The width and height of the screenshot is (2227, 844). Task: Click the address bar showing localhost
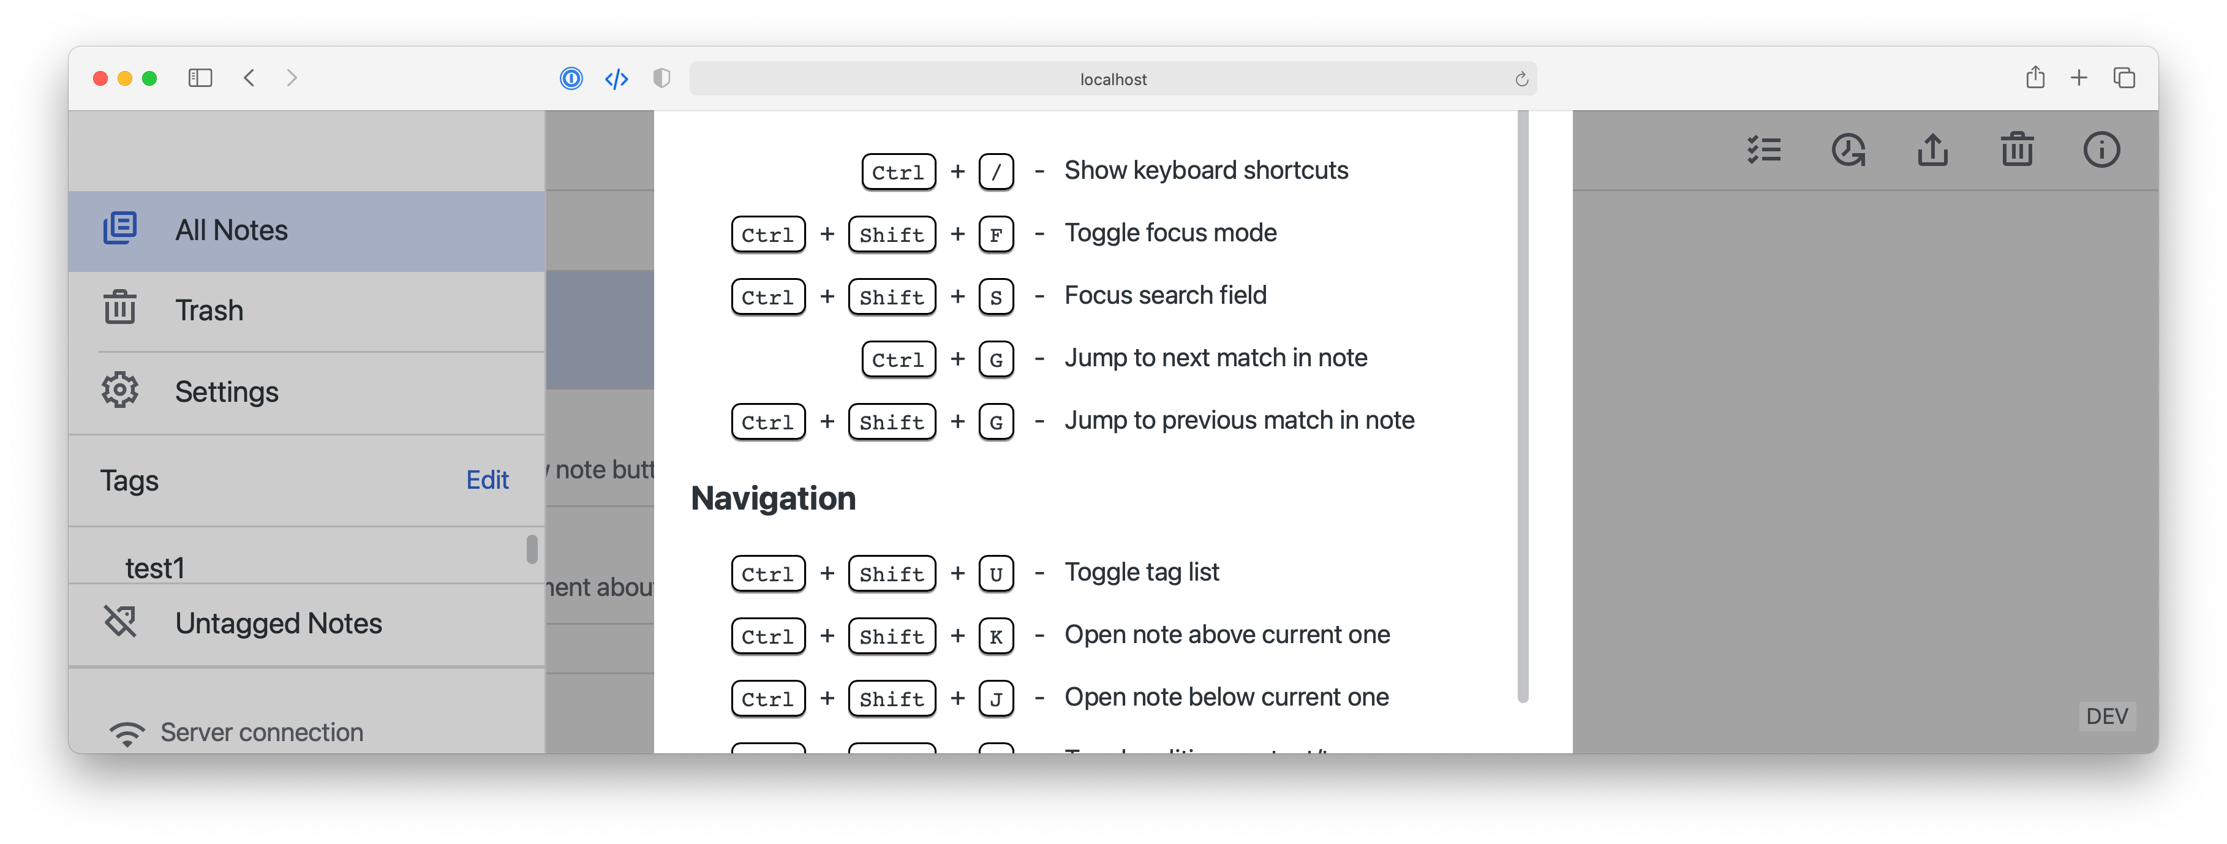click(x=1112, y=78)
